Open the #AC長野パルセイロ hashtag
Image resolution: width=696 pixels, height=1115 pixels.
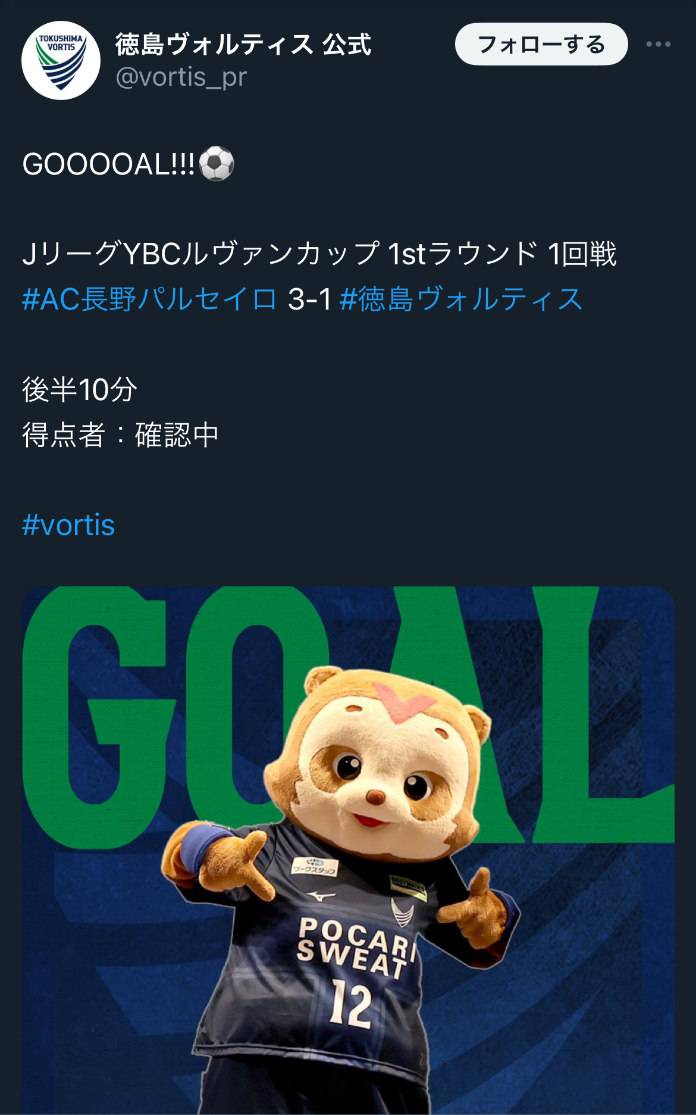[x=150, y=299]
